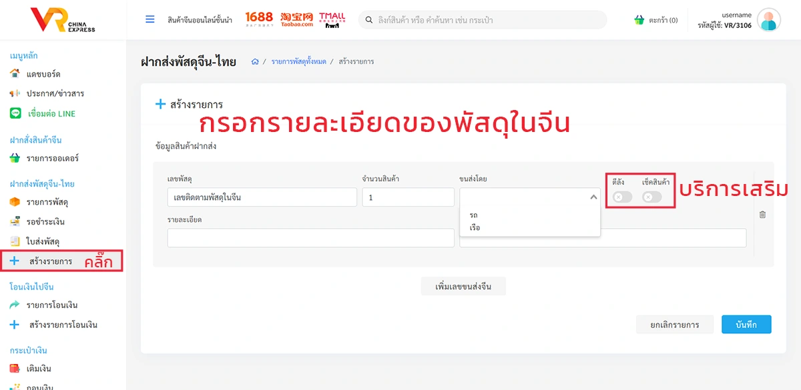Click the เลขพัสดุ tracking number field
The height and width of the screenshot is (390, 801).
262,197
